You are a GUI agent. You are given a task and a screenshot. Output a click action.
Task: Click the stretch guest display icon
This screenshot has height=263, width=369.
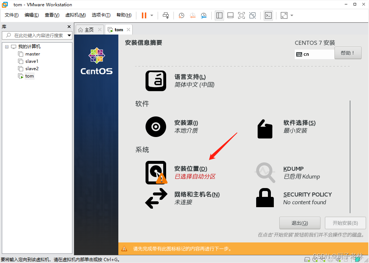coord(284,15)
